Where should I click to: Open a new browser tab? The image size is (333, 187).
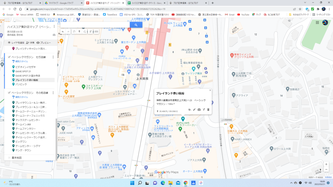coord(213,3)
